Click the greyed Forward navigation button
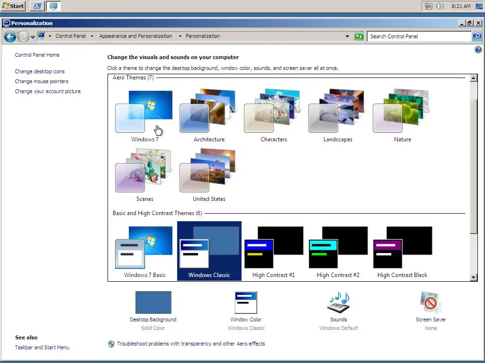 [x=23, y=37]
